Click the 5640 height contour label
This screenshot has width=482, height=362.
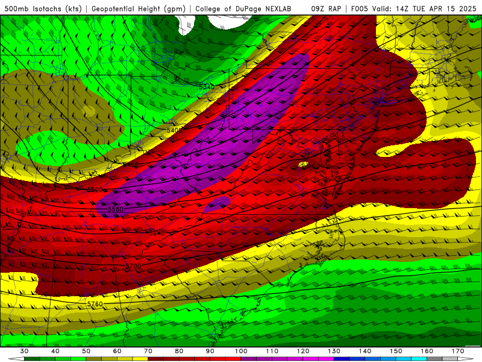click(157, 233)
